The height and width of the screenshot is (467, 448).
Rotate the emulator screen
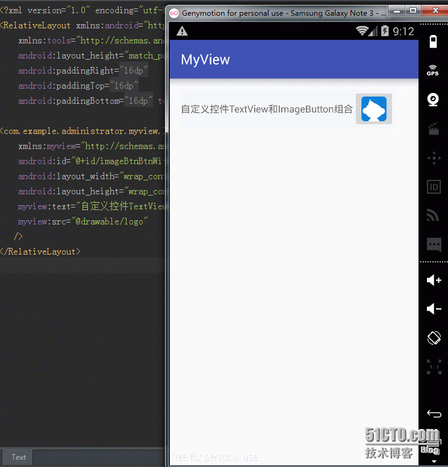(x=434, y=338)
